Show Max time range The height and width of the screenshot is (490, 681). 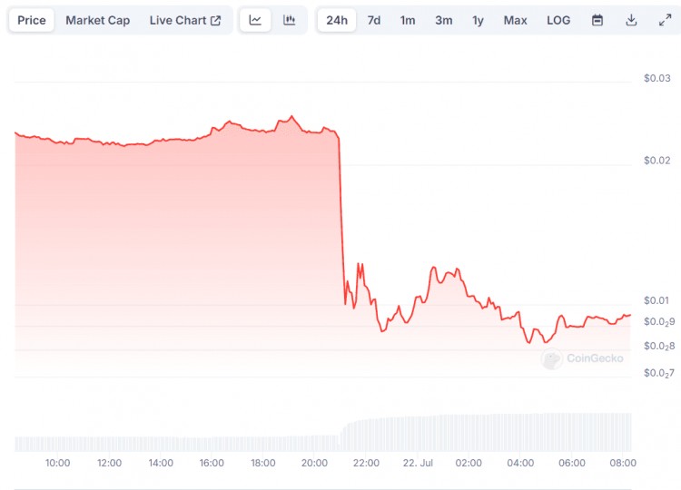click(x=515, y=20)
